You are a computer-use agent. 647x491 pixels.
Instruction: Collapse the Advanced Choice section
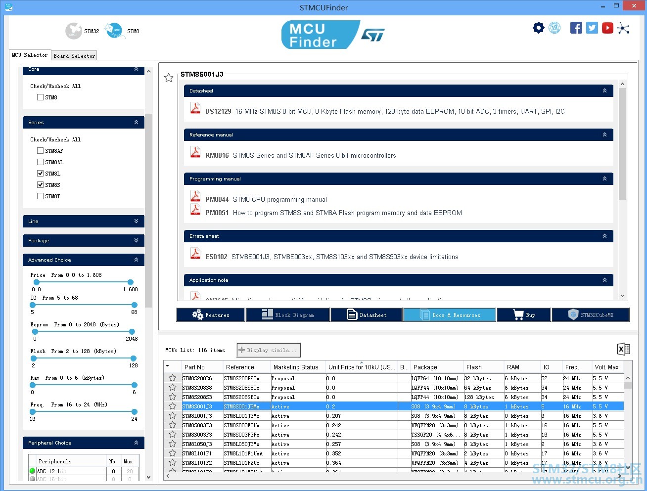[136, 260]
